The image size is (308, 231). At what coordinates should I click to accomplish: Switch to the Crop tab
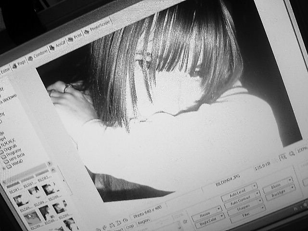[x=130, y=226]
